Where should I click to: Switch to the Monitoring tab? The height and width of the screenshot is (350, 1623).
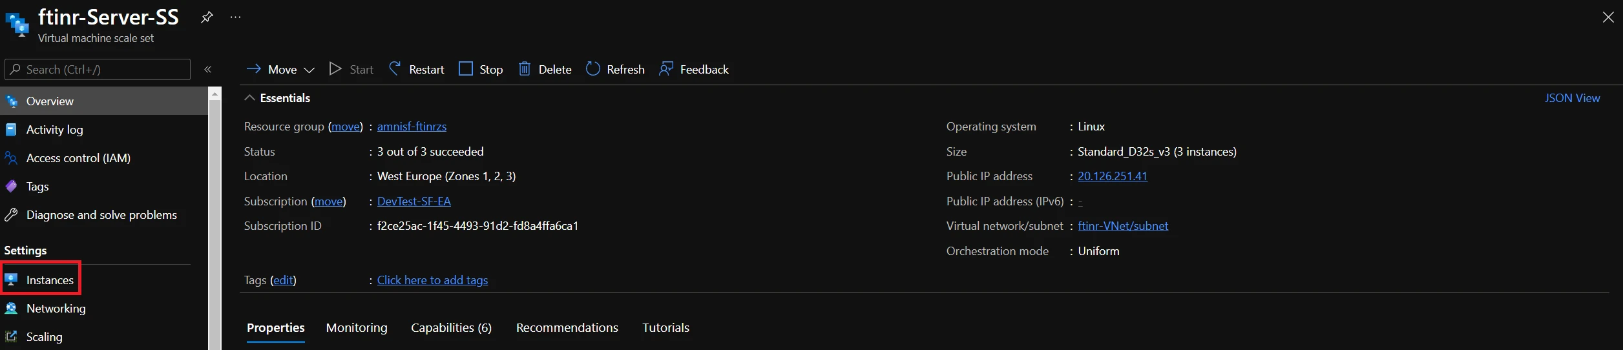[357, 328]
